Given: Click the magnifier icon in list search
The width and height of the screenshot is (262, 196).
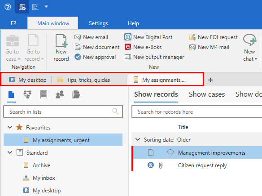Looking at the screenshot, I should 115,111.
